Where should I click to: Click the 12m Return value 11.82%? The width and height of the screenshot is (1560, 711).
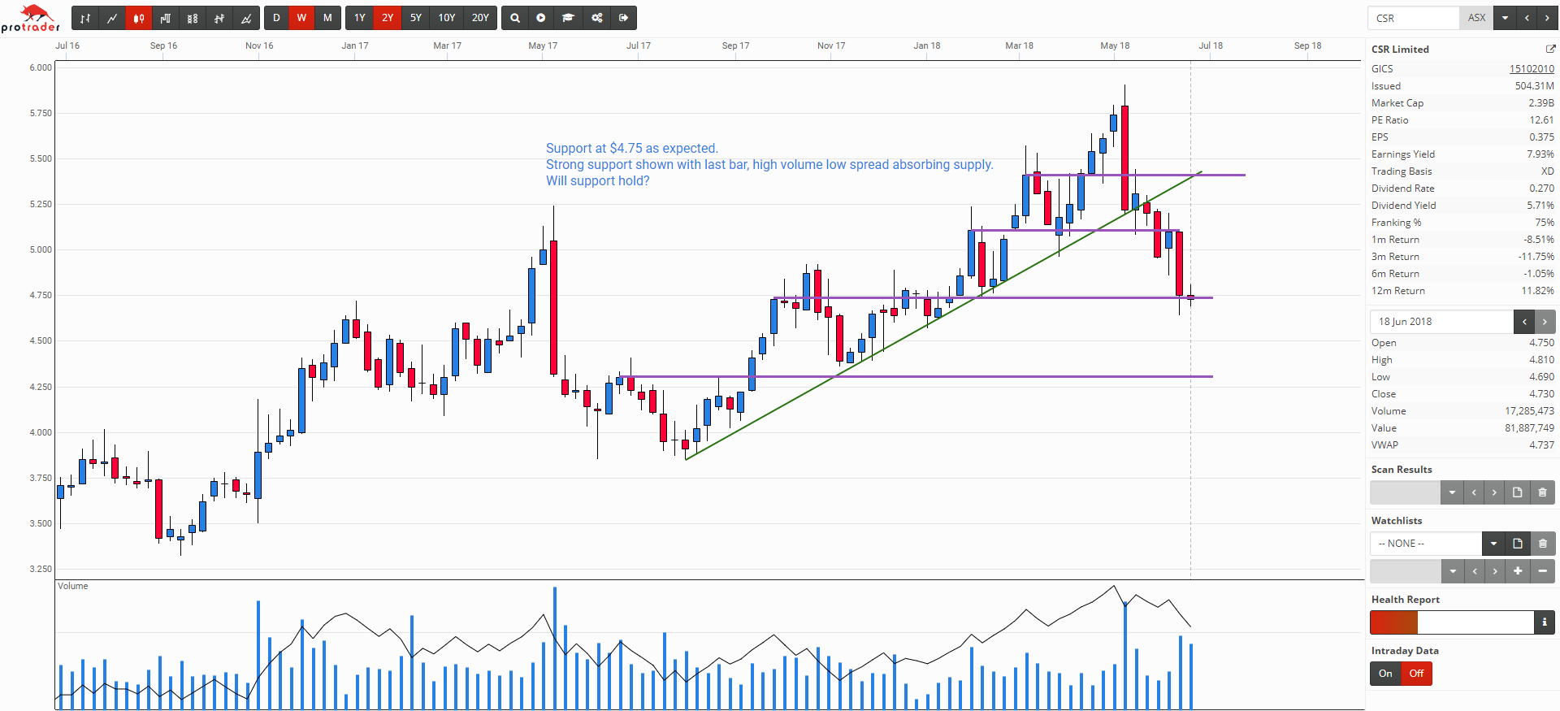1538,291
